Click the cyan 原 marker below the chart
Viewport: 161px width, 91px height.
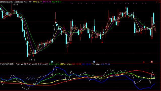pyautogui.click(x=52, y=62)
